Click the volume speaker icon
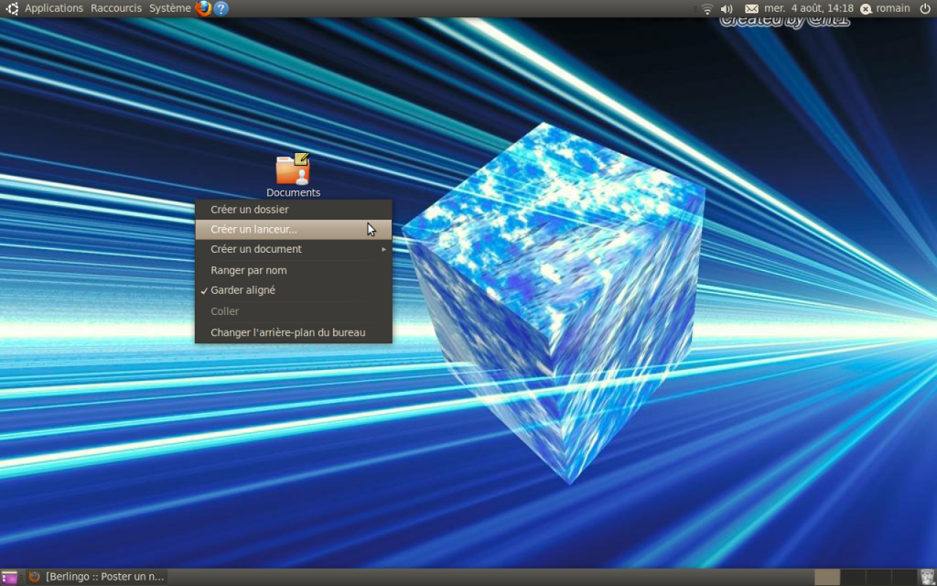Image resolution: width=937 pixels, height=586 pixels. (727, 8)
